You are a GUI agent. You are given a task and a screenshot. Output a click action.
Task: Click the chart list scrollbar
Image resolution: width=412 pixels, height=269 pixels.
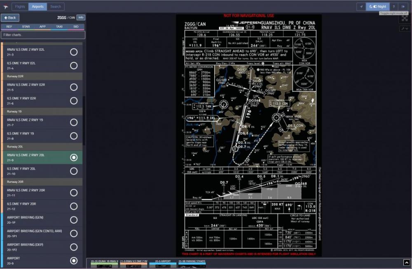click(84, 120)
